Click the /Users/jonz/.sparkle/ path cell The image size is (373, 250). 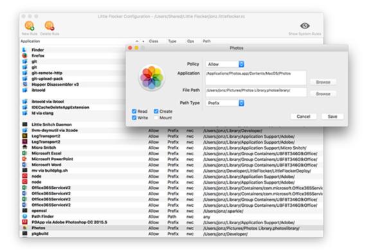(223, 211)
